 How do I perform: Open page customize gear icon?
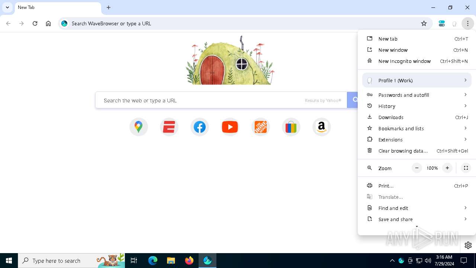pos(468,245)
